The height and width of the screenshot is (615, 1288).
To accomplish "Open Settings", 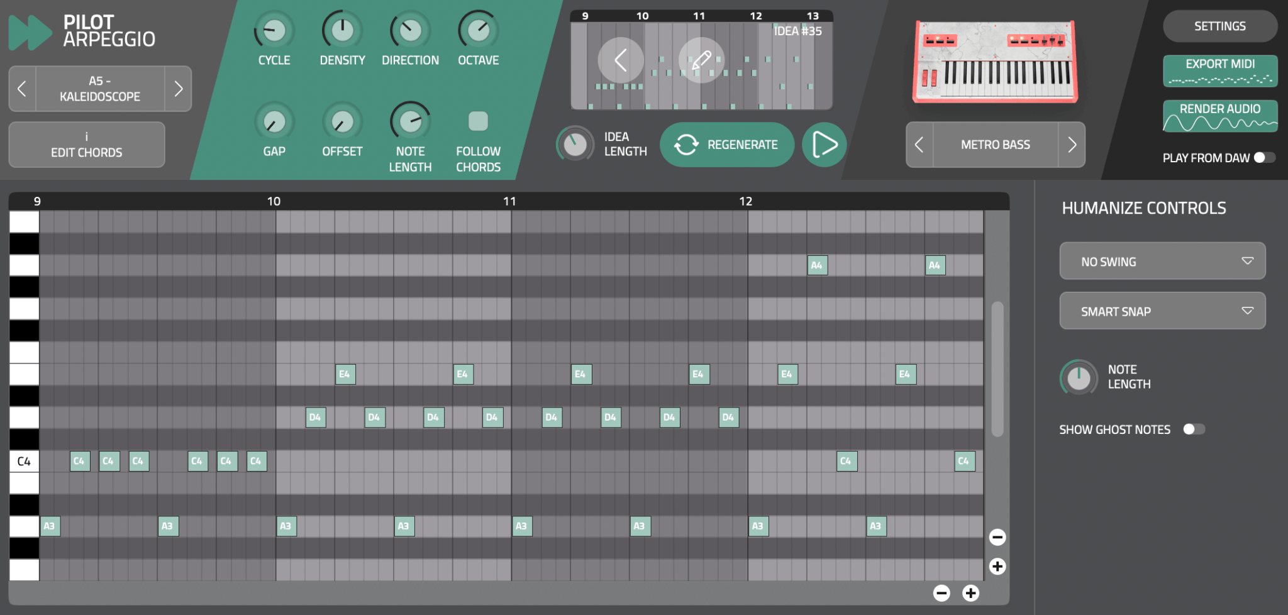I will click(x=1220, y=26).
